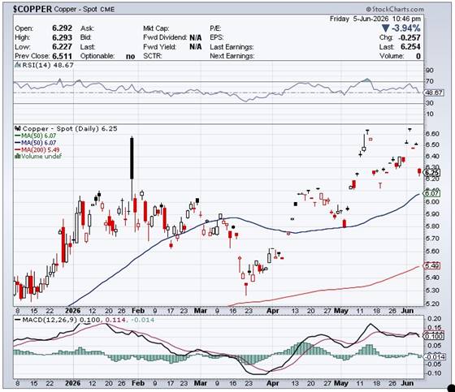
Task: Click the 'Bid:' label
Action: point(86,37)
